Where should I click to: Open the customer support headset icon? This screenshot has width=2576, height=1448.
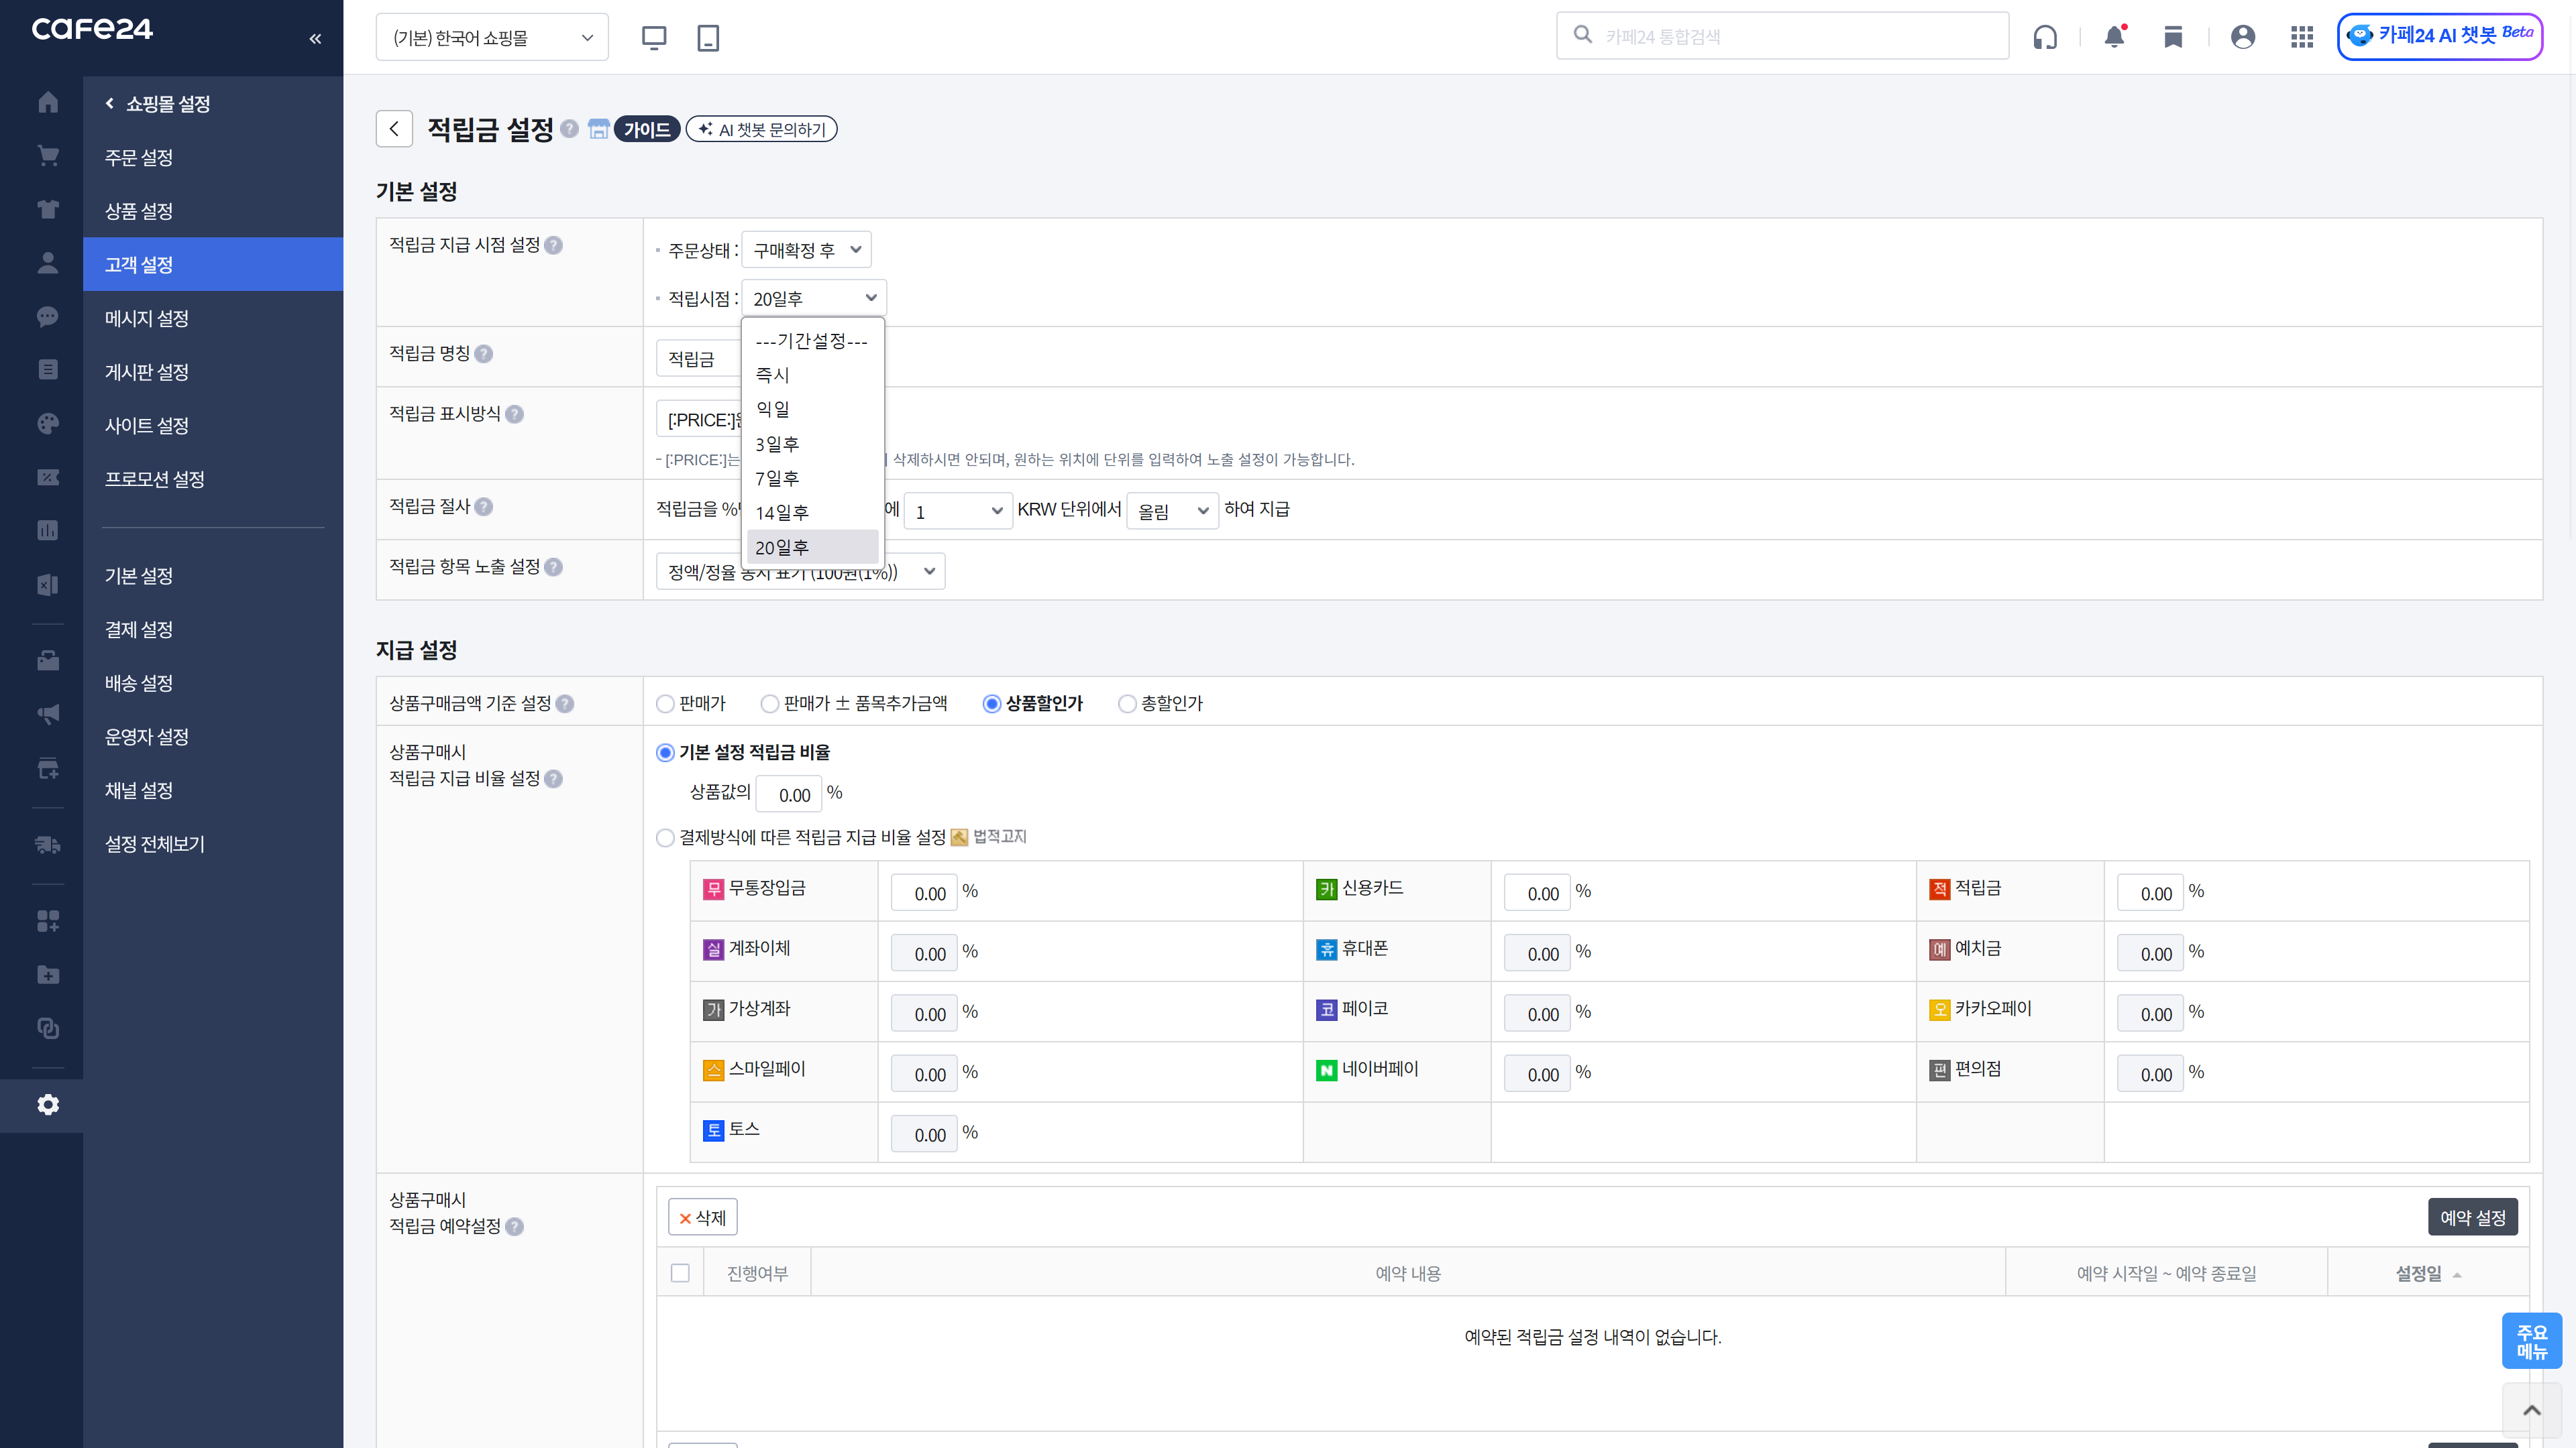[2045, 37]
